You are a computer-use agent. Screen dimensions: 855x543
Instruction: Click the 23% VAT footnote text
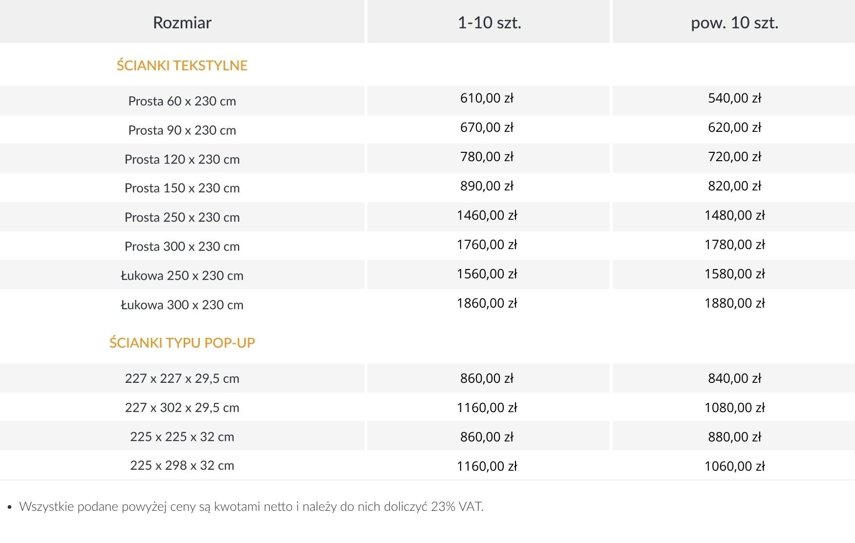click(x=251, y=506)
